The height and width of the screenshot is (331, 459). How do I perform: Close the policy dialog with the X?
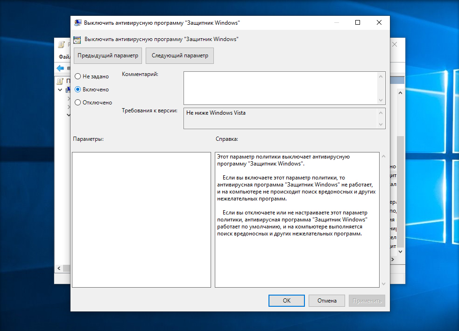coord(379,22)
